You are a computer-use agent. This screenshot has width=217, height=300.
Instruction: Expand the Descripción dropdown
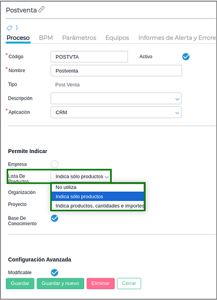tap(116, 98)
